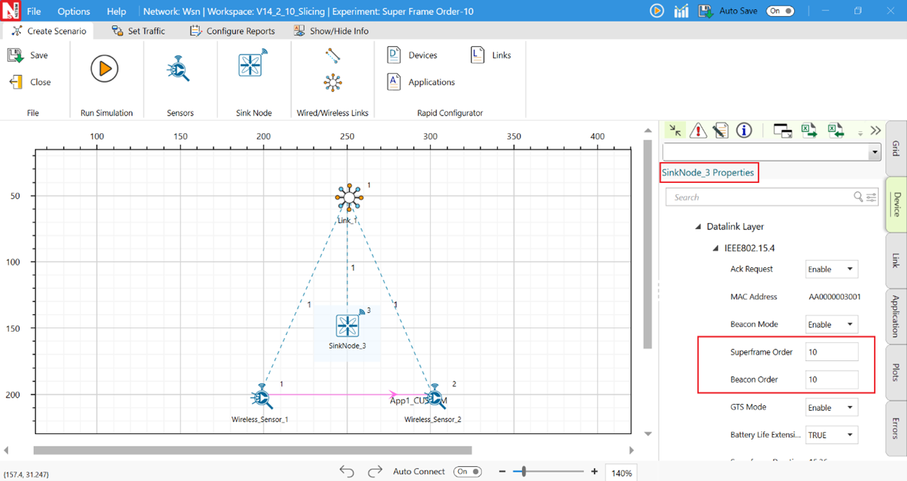Screen dimensions: 907x481
Task: Select Wireless_Sensor_1 node on canvas
Action: [x=262, y=398]
